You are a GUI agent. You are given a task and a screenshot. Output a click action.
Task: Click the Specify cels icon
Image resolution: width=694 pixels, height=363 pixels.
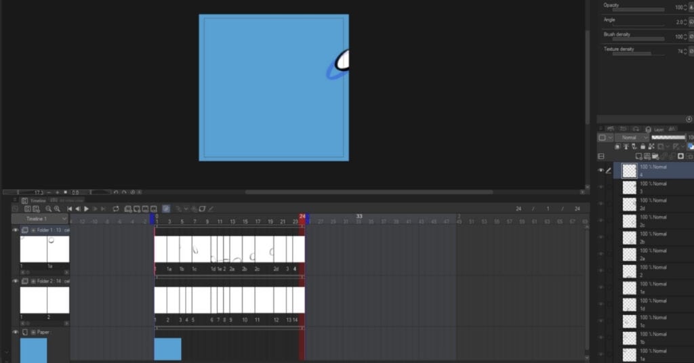tap(145, 209)
